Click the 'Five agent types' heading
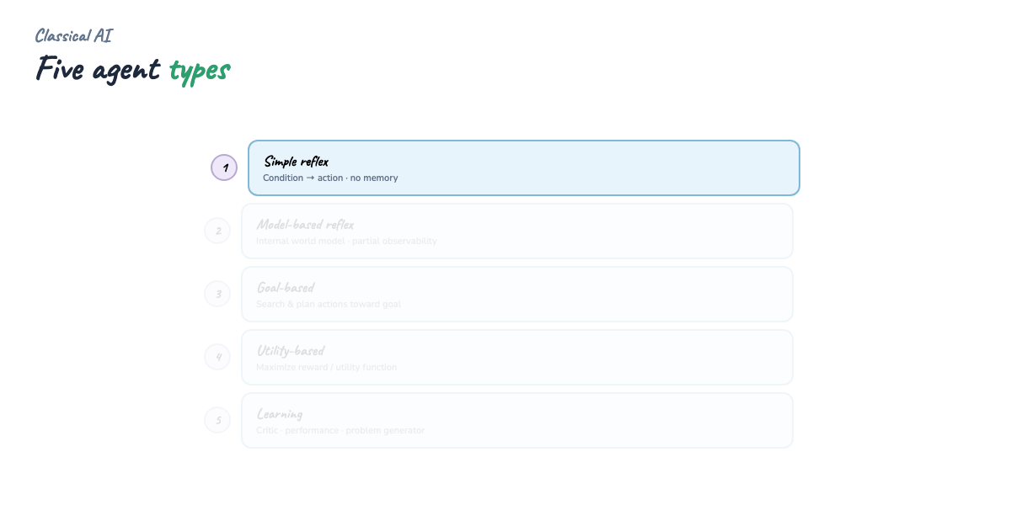 (x=132, y=70)
